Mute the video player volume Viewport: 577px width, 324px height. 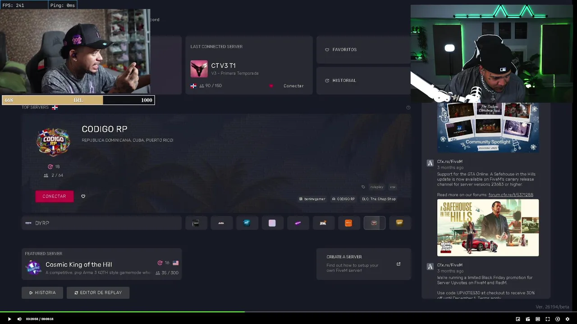tap(19, 319)
